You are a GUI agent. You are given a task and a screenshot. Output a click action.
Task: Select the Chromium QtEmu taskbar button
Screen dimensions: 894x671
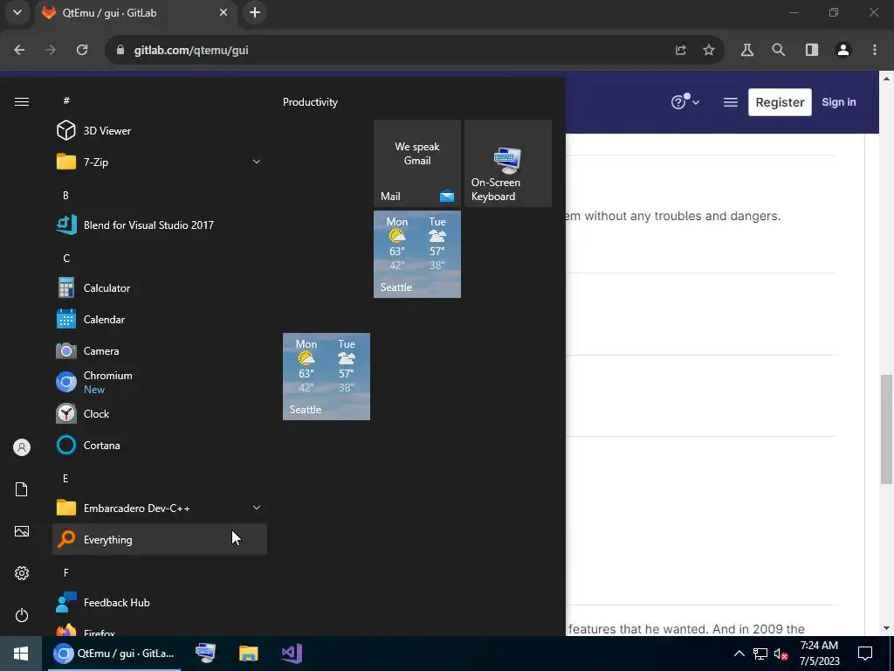point(114,654)
